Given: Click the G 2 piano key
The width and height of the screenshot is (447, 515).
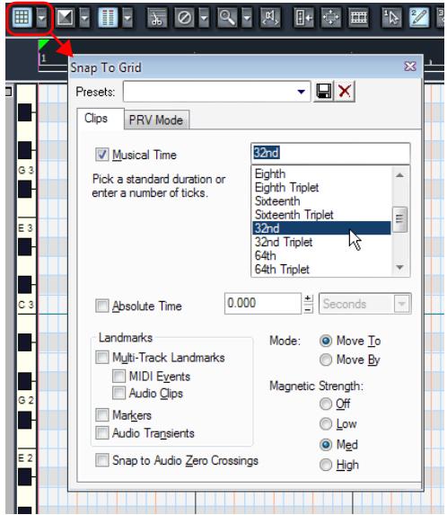Looking at the screenshot, I should point(26,400).
